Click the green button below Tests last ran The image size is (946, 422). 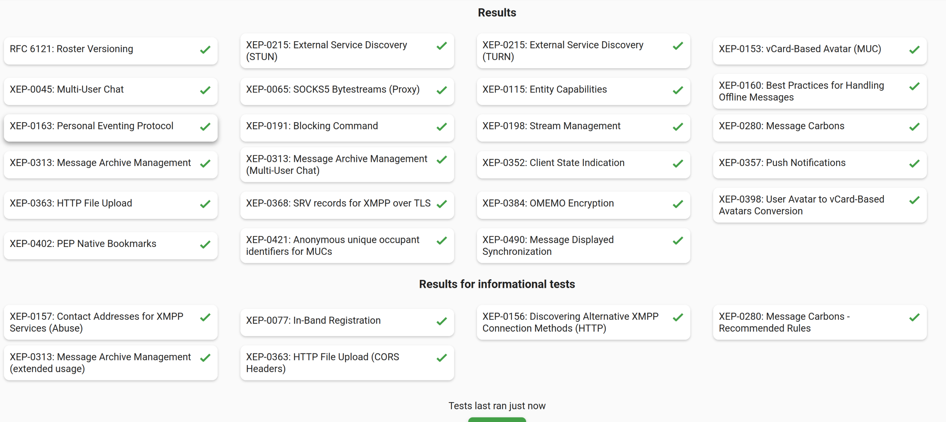pos(497,419)
